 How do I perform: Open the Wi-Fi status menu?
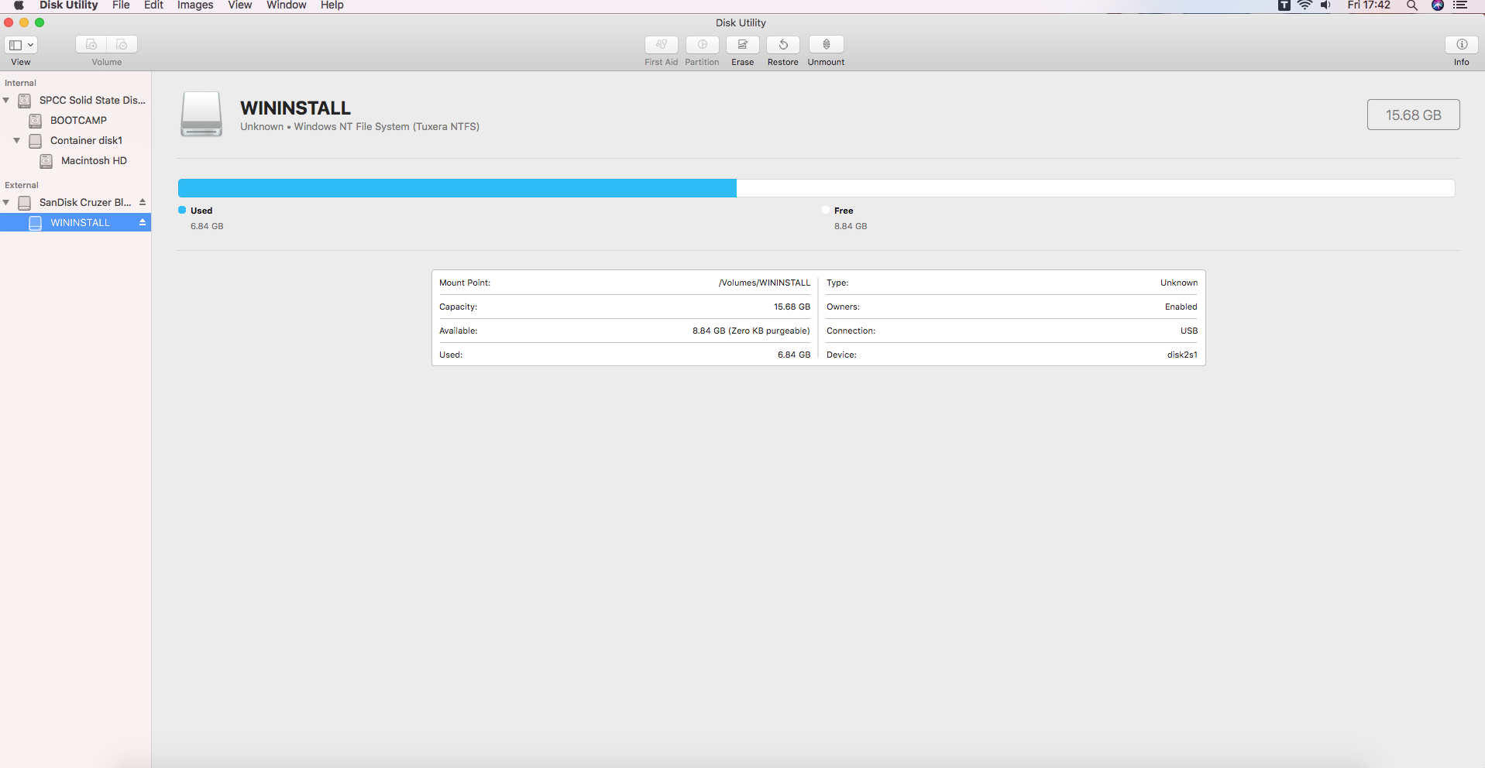1305,5
